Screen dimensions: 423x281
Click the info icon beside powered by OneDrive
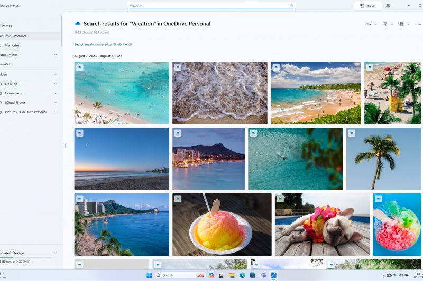(x=130, y=44)
